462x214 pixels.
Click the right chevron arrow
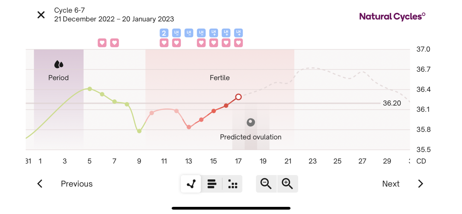pos(420,184)
